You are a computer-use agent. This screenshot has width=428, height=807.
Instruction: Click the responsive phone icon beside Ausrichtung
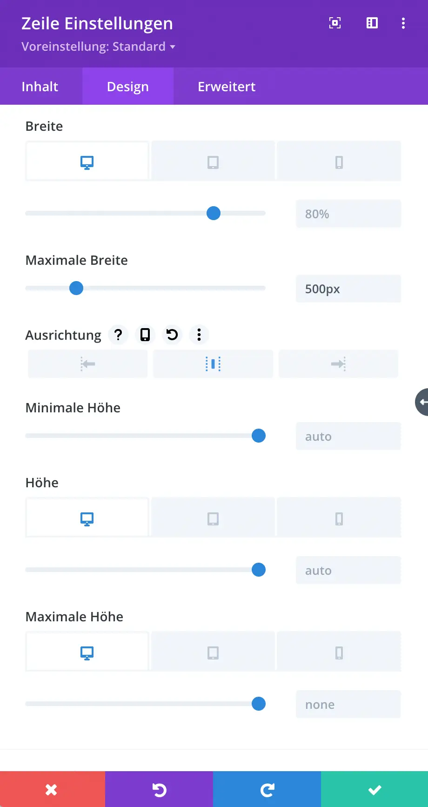pos(145,335)
